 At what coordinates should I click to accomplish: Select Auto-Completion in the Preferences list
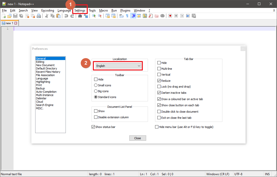click(46, 92)
